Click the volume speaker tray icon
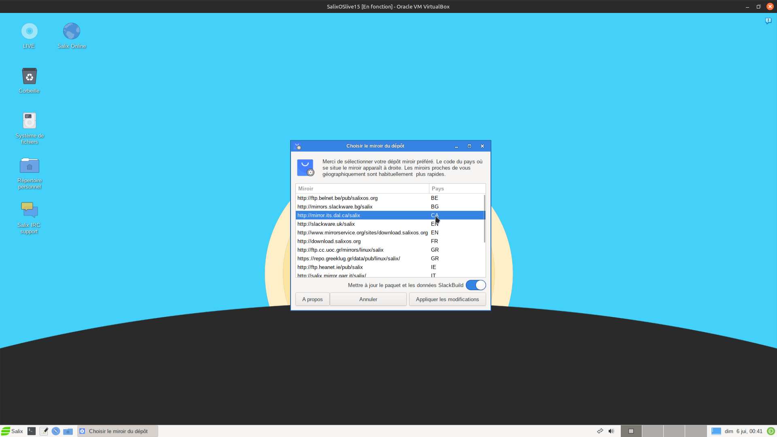Screen dimensions: 777x437 click(x=611, y=431)
